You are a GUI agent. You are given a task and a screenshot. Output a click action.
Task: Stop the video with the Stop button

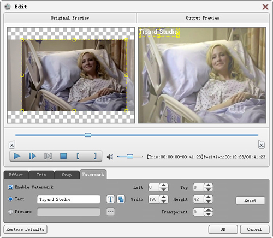point(63,156)
